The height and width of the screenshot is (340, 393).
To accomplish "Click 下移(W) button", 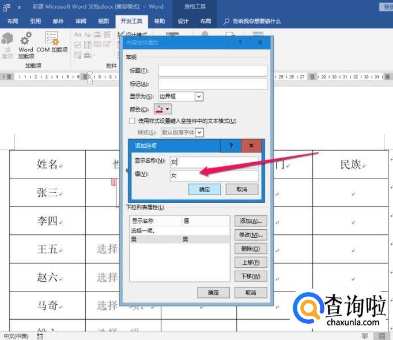I will 251,277.
